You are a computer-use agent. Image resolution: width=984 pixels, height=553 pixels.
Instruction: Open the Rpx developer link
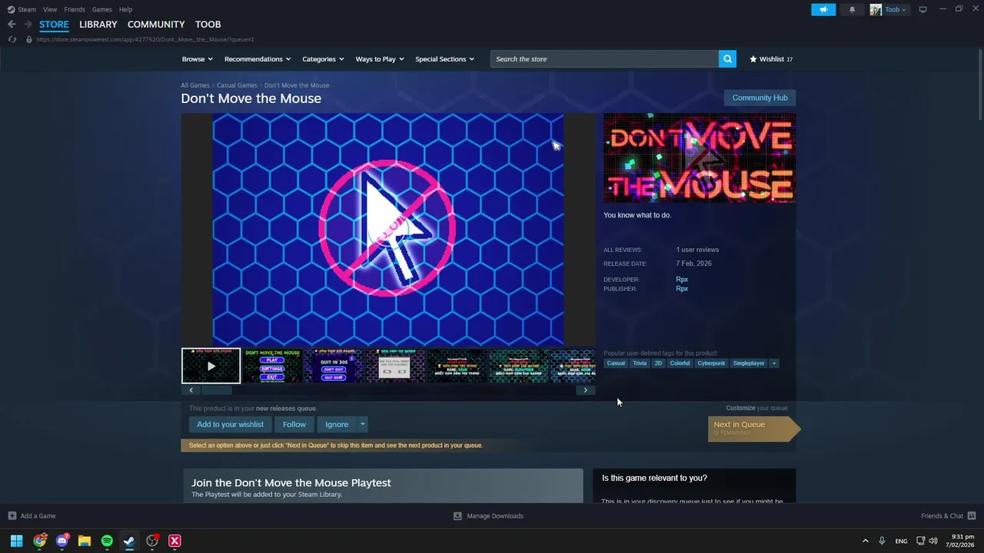pyautogui.click(x=682, y=280)
